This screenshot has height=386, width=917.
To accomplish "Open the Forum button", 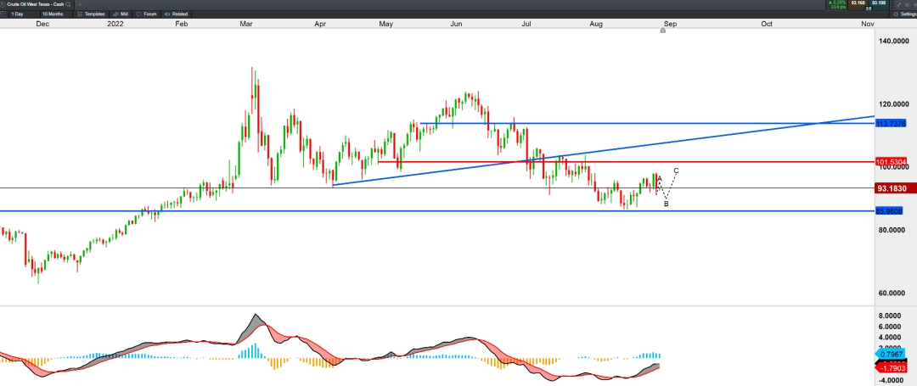I will (x=146, y=14).
